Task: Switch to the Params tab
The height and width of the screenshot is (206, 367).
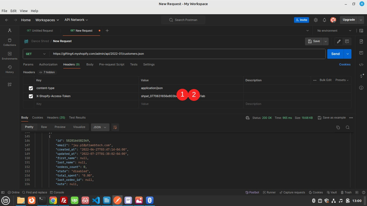Action: coord(28,64)
